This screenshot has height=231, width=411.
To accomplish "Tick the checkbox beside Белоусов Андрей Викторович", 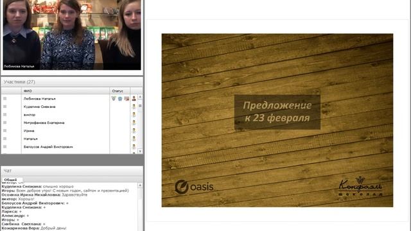I will click(x=4, y=147).
